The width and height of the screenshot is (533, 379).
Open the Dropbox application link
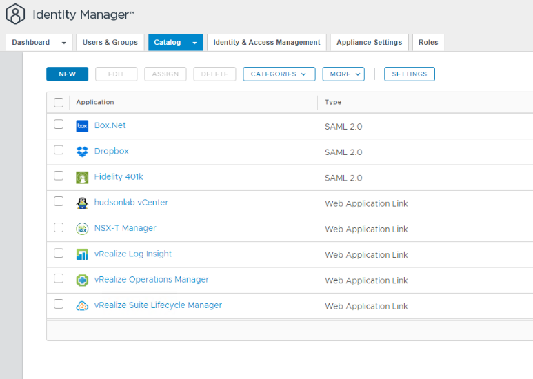[x=112, y=151]
